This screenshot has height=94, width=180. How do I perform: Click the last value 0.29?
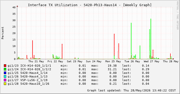[x=146, y=69]
